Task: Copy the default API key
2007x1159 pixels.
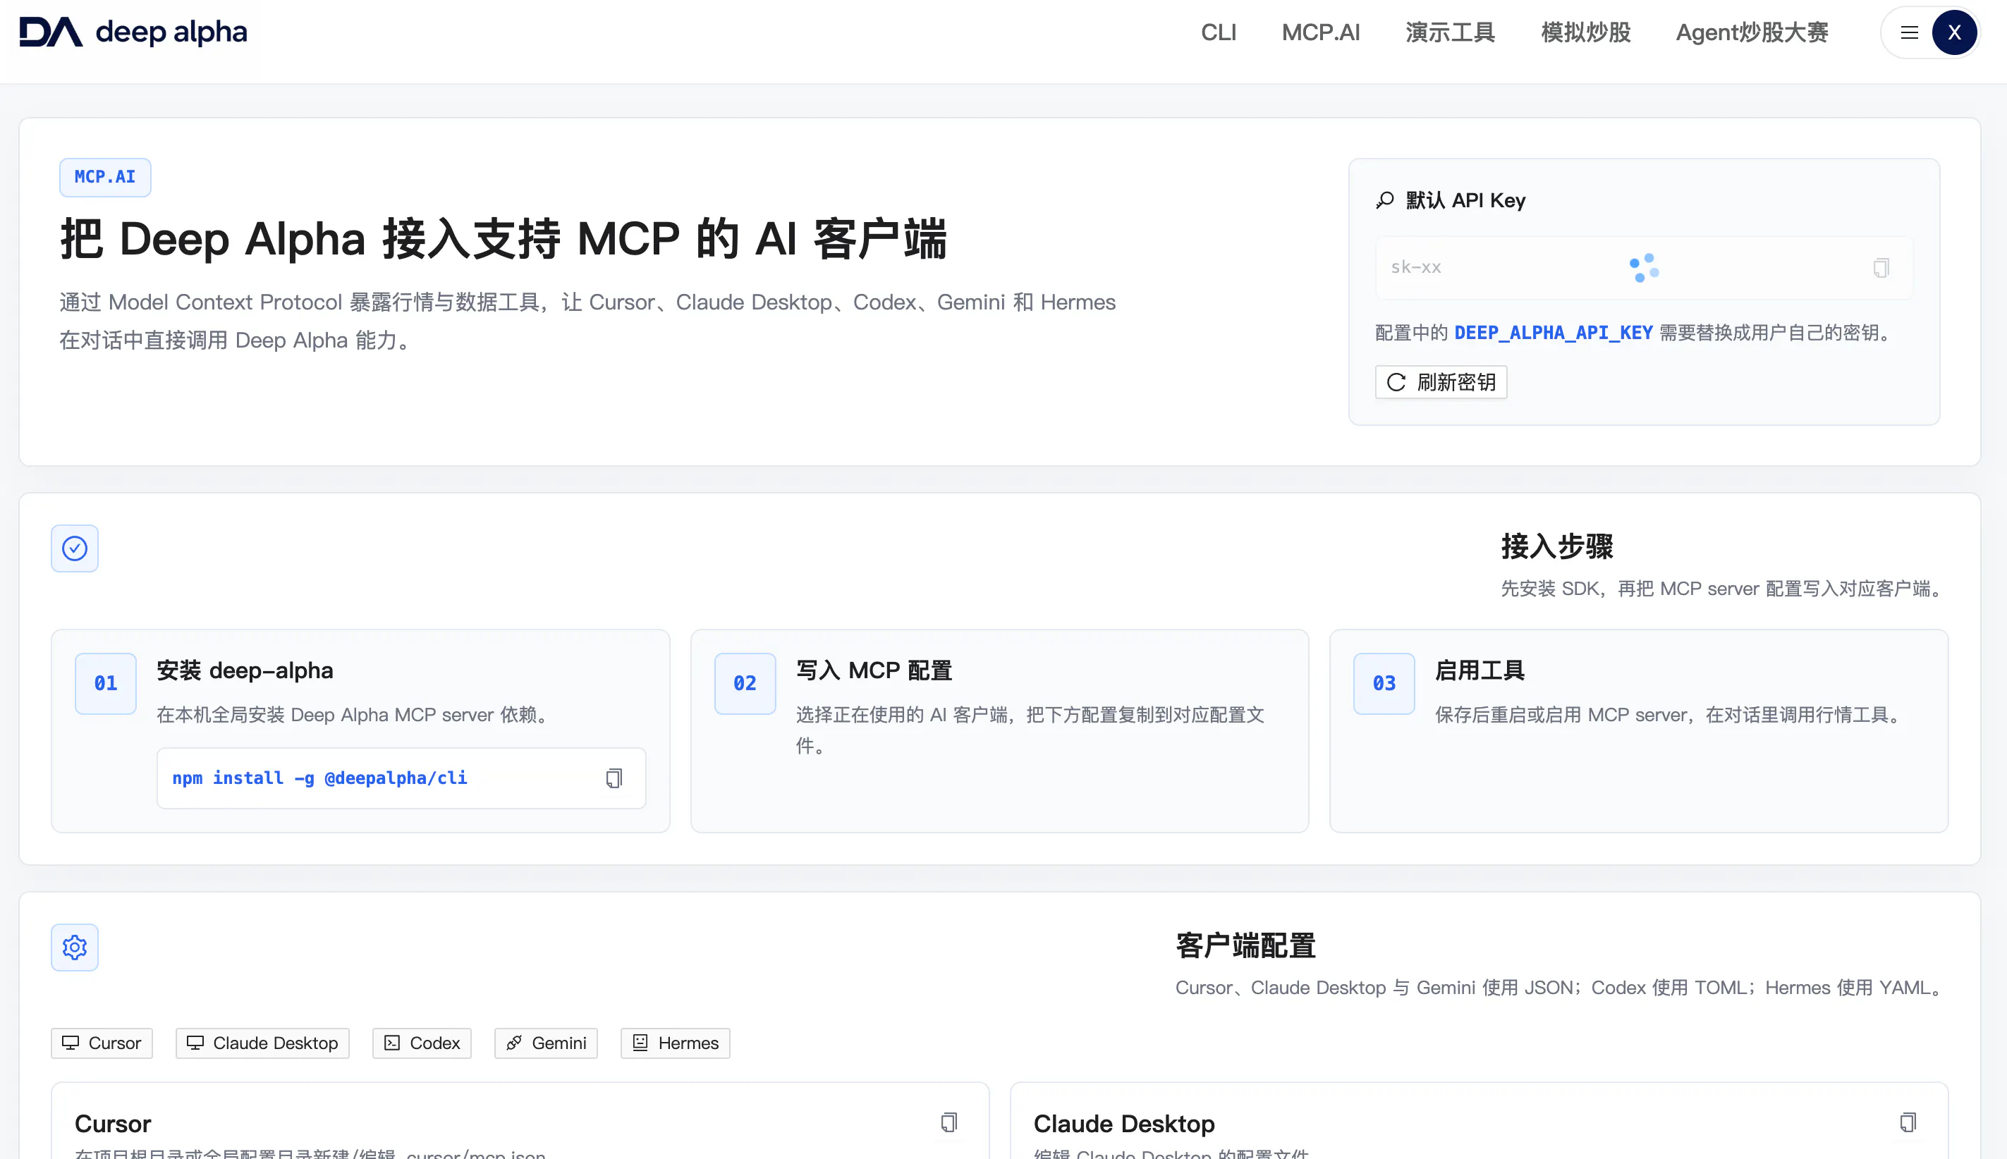Action: 1881,269
